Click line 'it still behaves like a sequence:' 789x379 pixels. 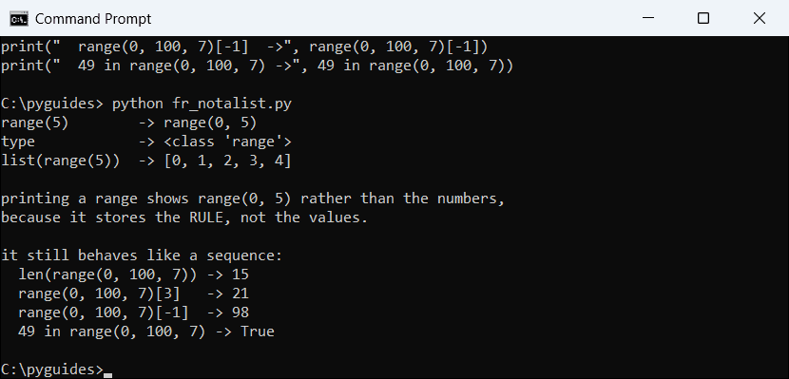pyautogui.click(x=142, y=256)
